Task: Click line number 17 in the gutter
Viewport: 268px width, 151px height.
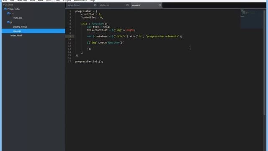Action: coord(70,62)
